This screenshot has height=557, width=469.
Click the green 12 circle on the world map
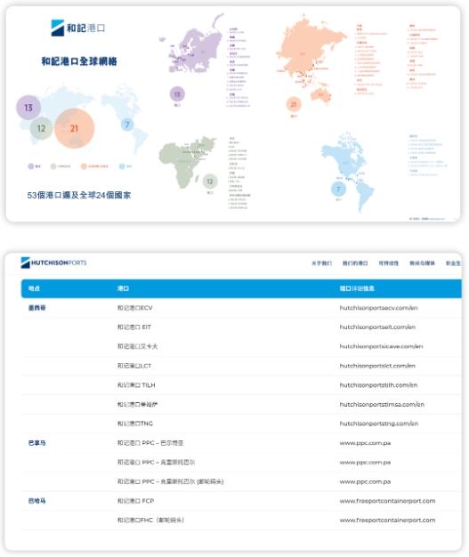pos(41,128)
